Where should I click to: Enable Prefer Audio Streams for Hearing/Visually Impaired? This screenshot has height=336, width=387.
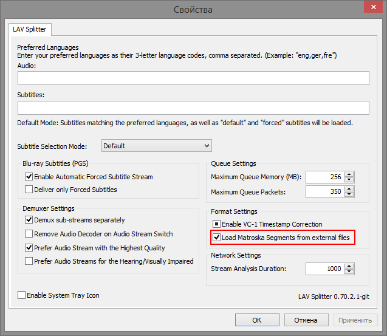(x=29, y=261)
